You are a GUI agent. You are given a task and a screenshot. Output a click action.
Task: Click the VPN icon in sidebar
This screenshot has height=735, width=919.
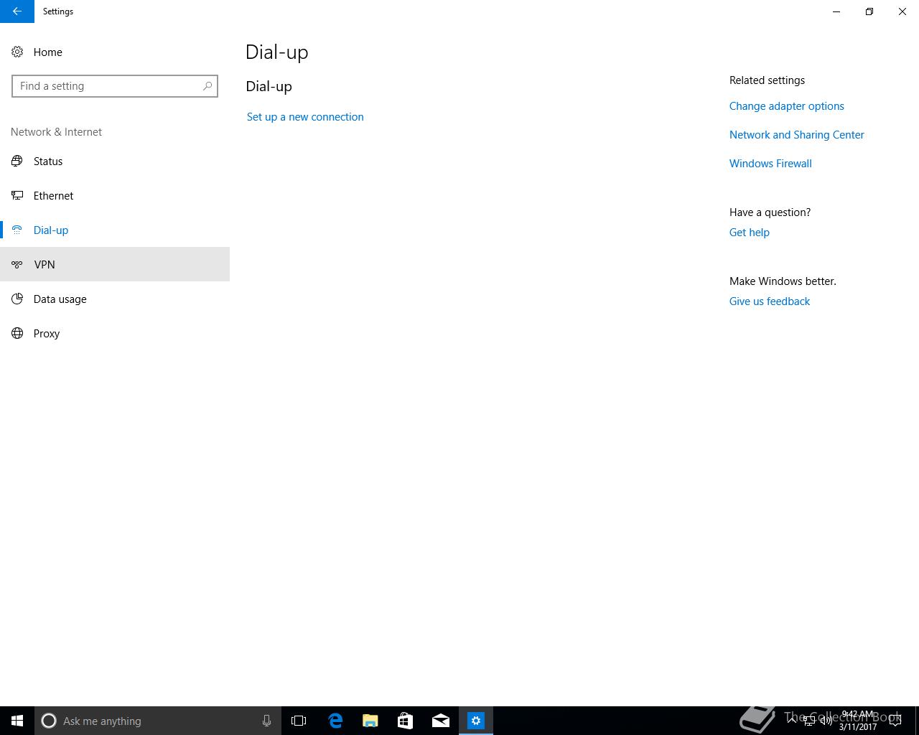(17, 264)
